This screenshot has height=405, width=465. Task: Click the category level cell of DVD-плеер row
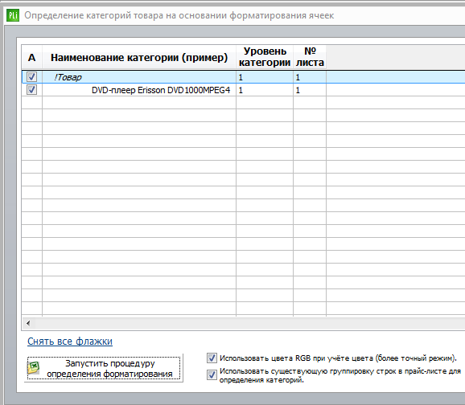click(265, 90)
